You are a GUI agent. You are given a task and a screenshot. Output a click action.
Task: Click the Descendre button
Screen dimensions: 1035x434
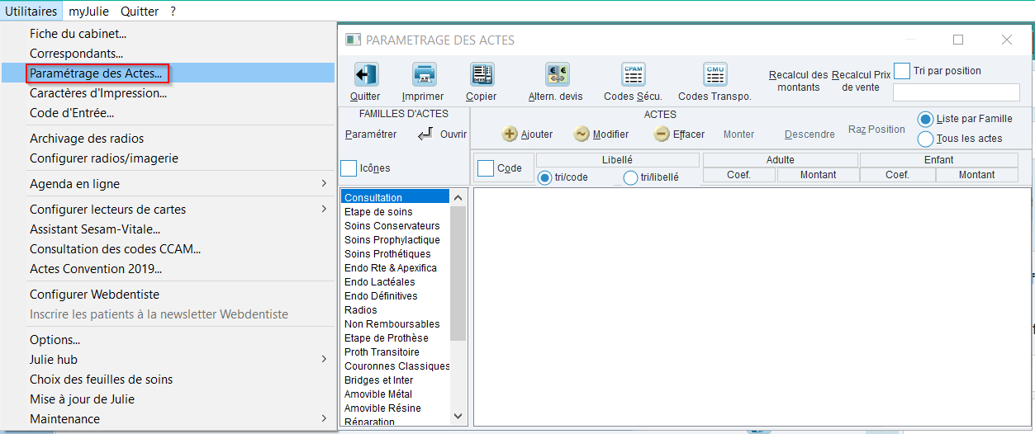(x=809, y=134)
